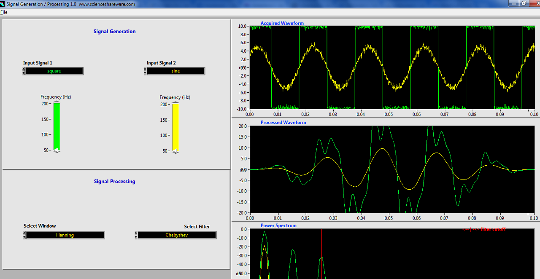Image resolution: width=540 pixels, height=279 pixels.
Task: Click the Power Spectrum graph title
Action: 278,225
